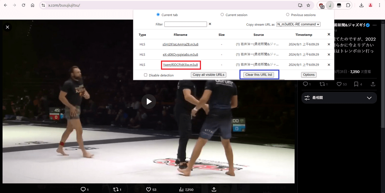Select the Current session radio button
Viewport: 385px width, 193px height.
click(222, 14)
